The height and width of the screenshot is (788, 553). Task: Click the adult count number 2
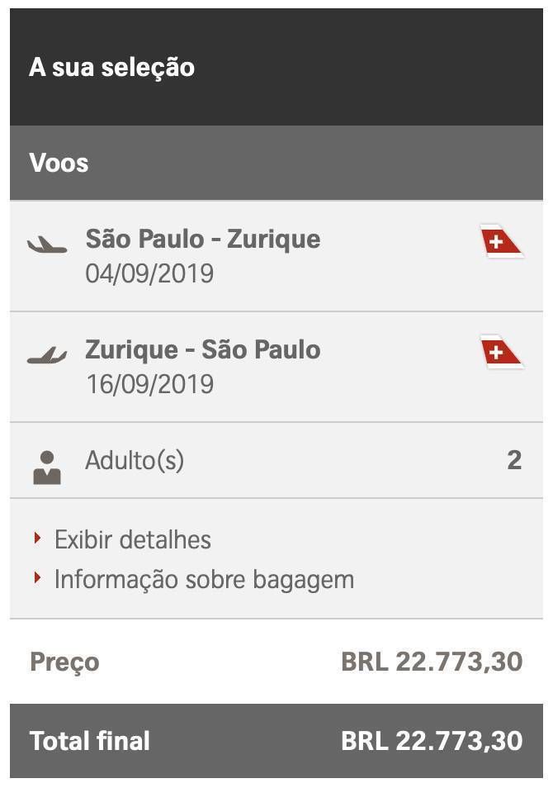(x=514, y=460)
